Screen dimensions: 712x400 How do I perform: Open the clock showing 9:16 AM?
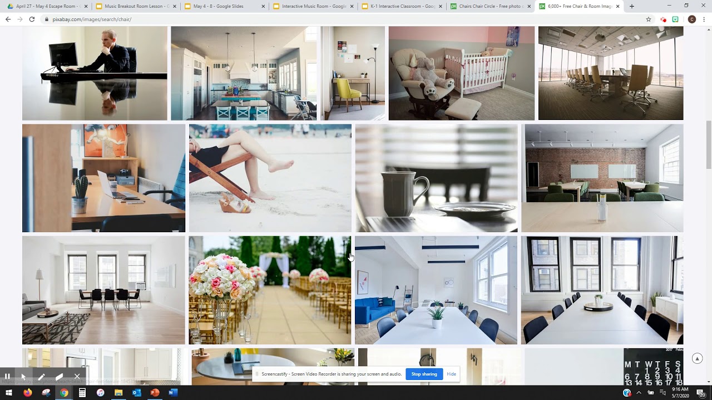point(681,393)
